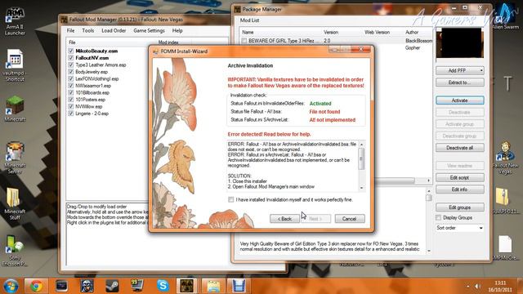Click Author column header
Image resolution: width=523 pixels, height=294 pixels.
point(412,33)
